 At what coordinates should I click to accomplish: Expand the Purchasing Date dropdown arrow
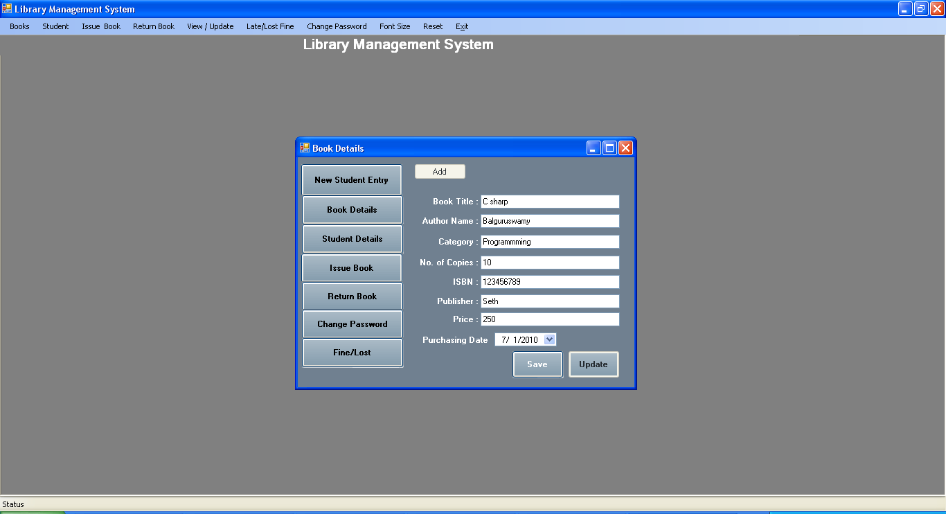click(x=549, y=339)
